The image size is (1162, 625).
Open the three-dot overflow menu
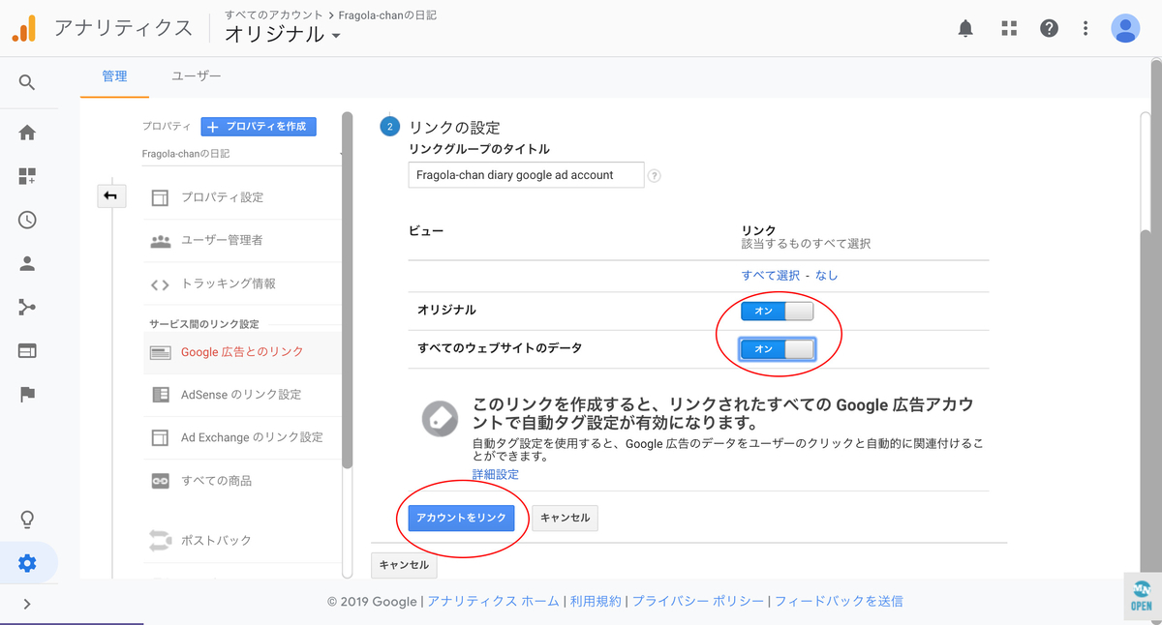click(1085, 28)
